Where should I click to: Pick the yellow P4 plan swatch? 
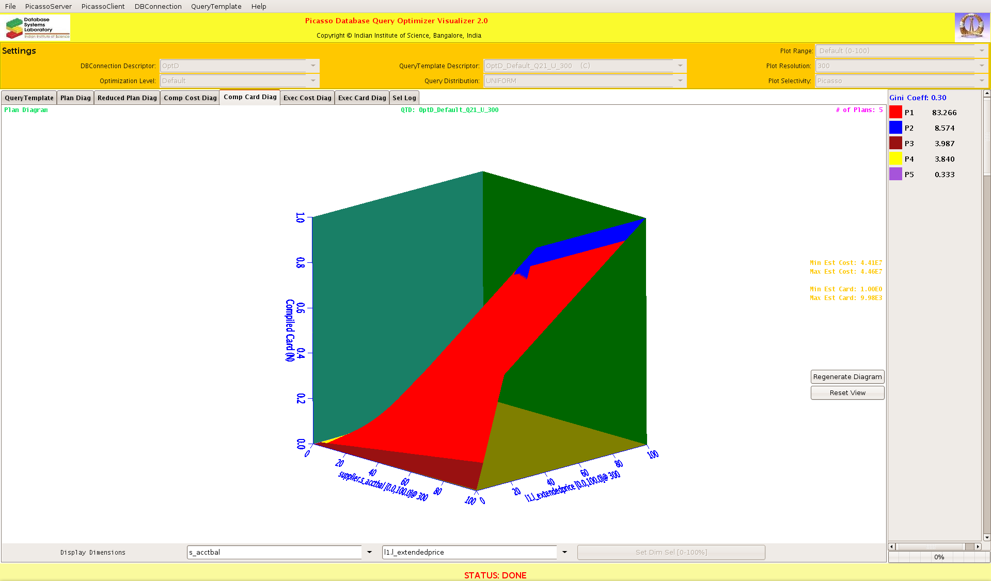[x=895, y=159]
